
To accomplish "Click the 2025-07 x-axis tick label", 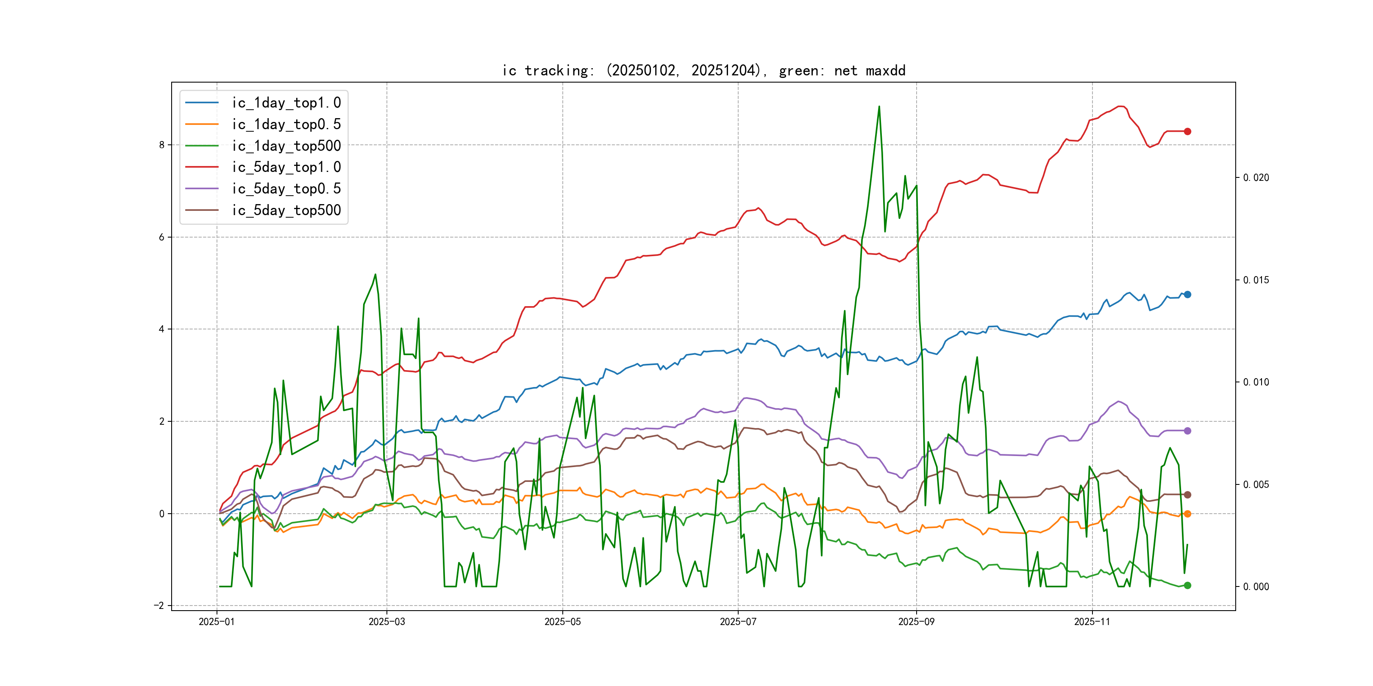I will tap(738, 622).
